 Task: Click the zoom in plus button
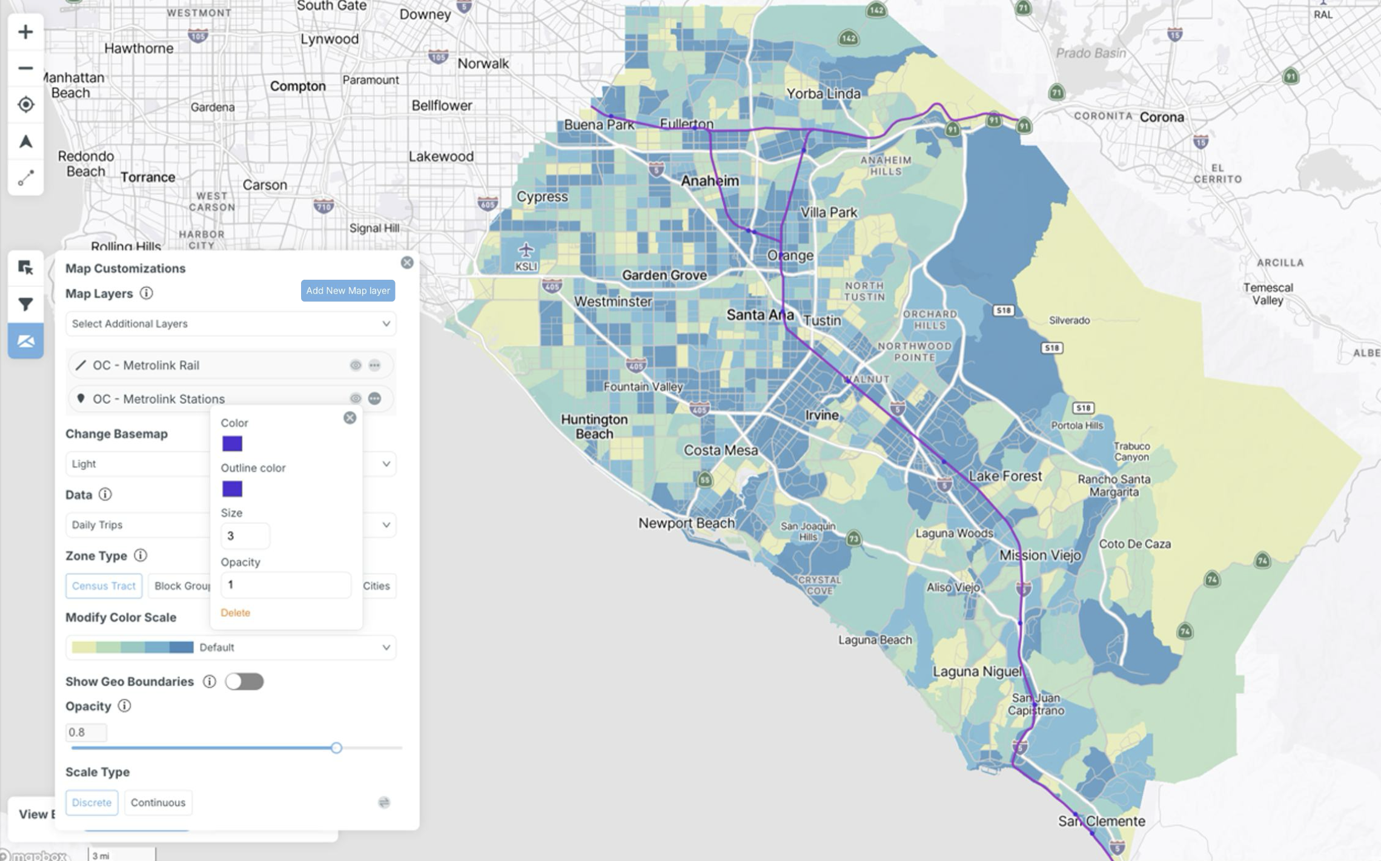(x=25, y=31)
